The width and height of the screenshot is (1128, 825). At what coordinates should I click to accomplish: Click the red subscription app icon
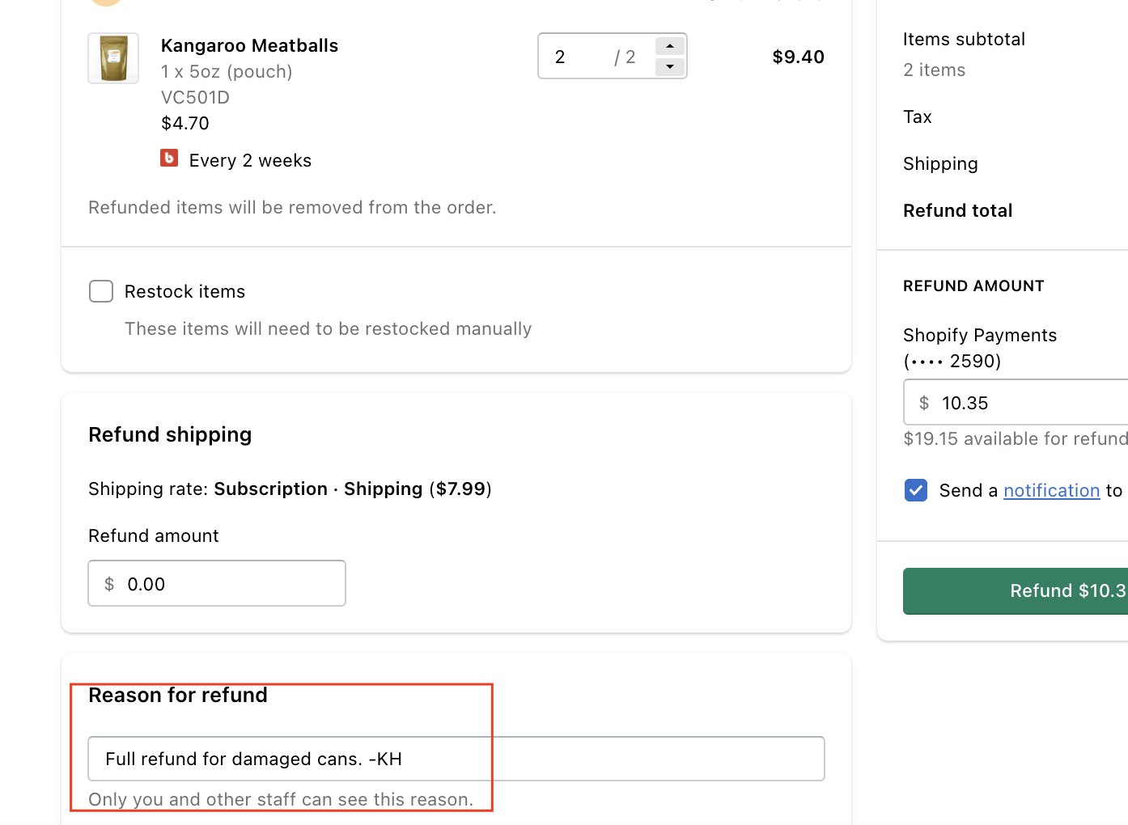(x=169, y=158)
